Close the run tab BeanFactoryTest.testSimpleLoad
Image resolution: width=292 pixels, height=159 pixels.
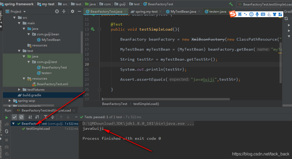click(74, 110)
